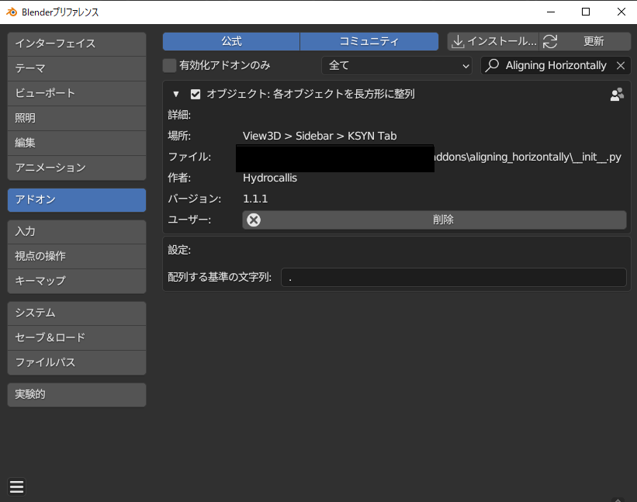Click the Blender logo in title bar

[12, 12]
